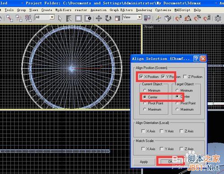Image resolution: width=224 pixels, height=174 pixels.
Task: Activate Select and Scale tool
Action: 117,18
